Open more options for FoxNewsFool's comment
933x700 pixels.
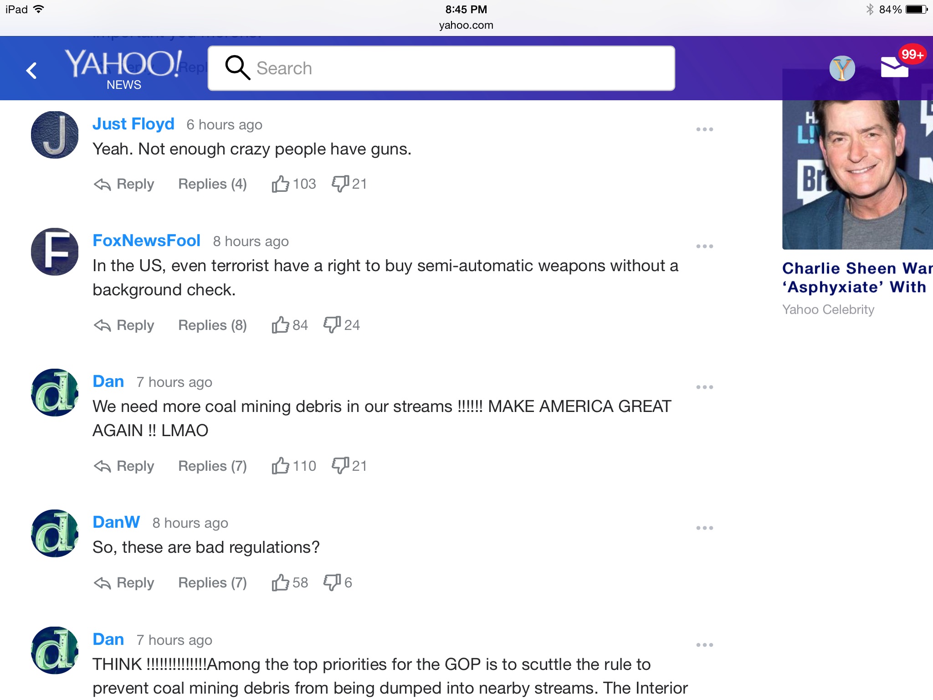pos(704,247)
